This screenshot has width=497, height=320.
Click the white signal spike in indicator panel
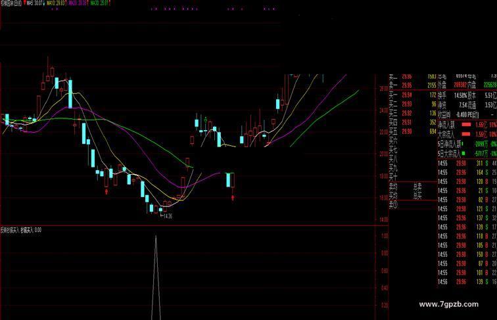coord(156,277)
